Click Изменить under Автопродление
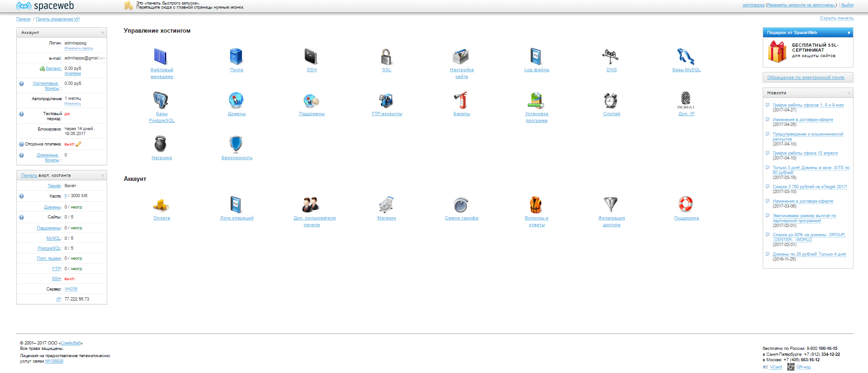 tap(73, 104)
